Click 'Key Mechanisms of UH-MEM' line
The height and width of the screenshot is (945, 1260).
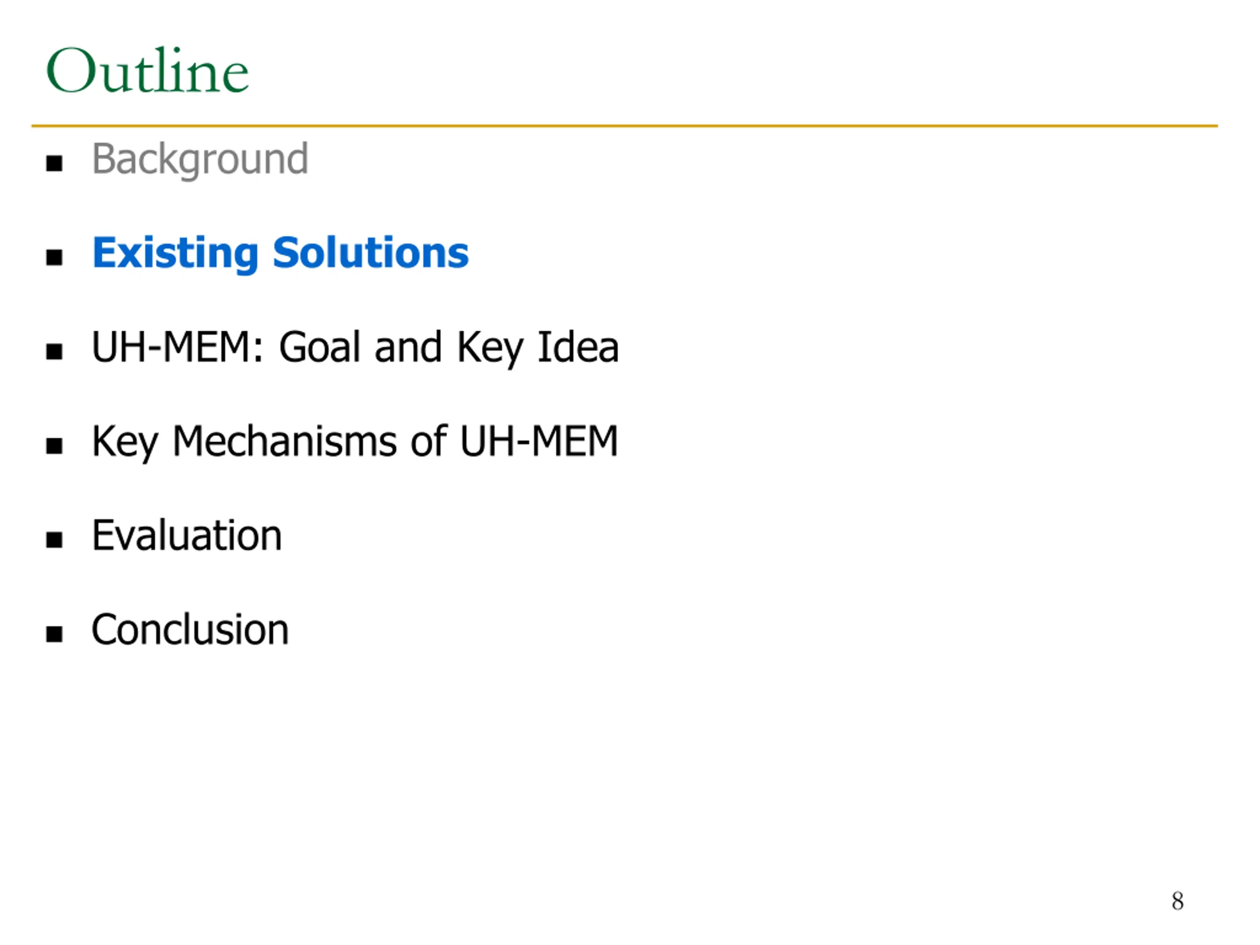point(355,442)
